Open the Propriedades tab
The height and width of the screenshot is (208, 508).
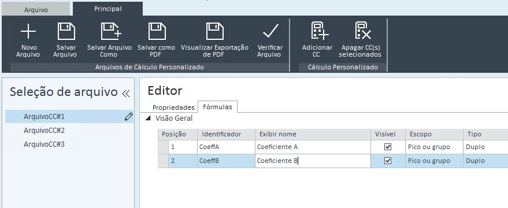(x=173, y=107)
